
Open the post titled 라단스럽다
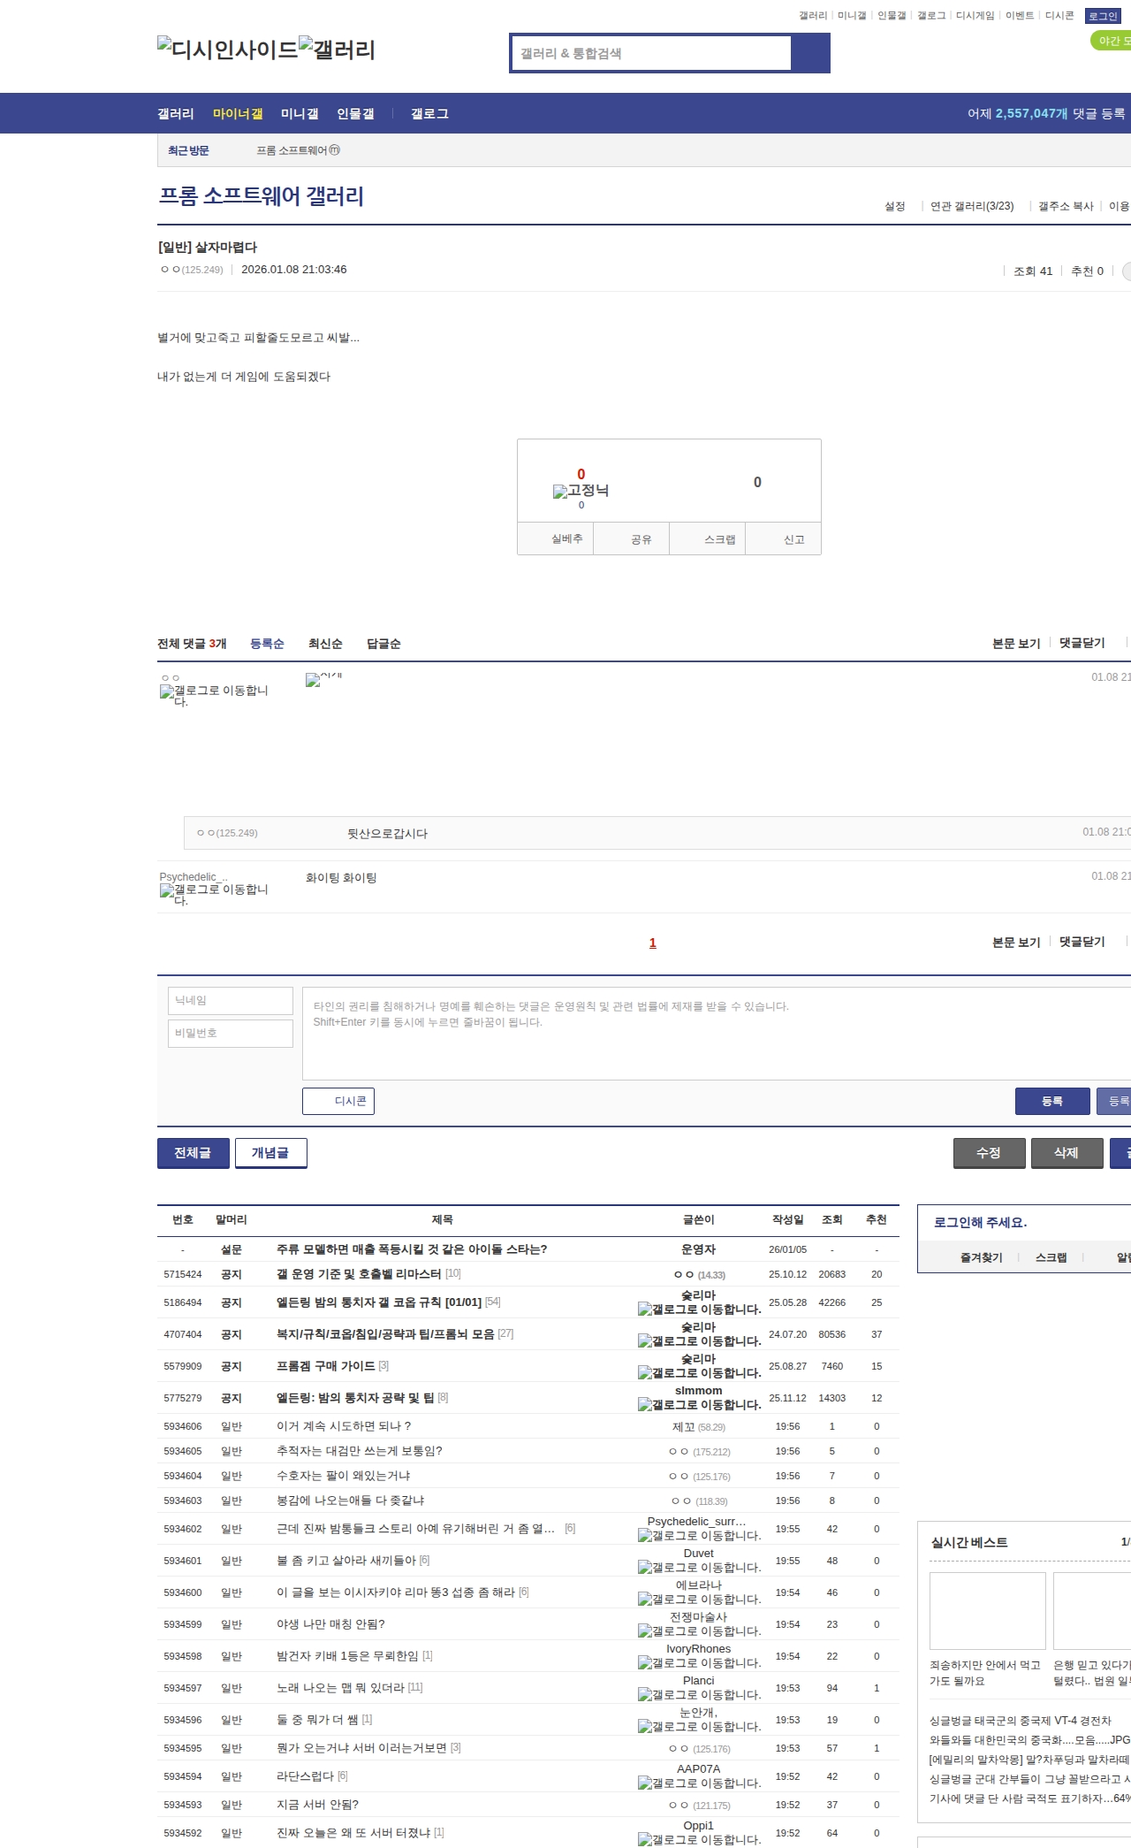point(305,1776)
